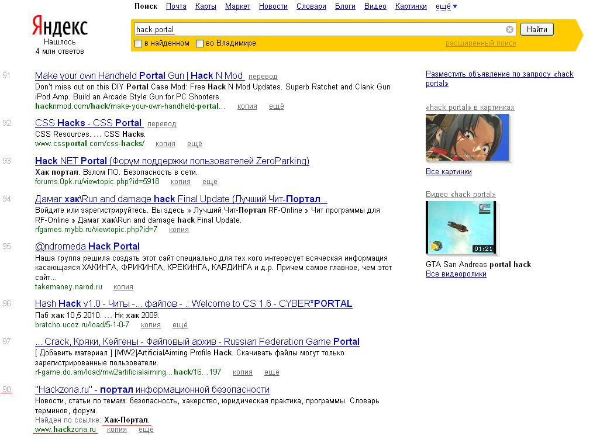Open the 'расширенный поиск' link
Screen dimensions: 600x443
tap(481, 43)
